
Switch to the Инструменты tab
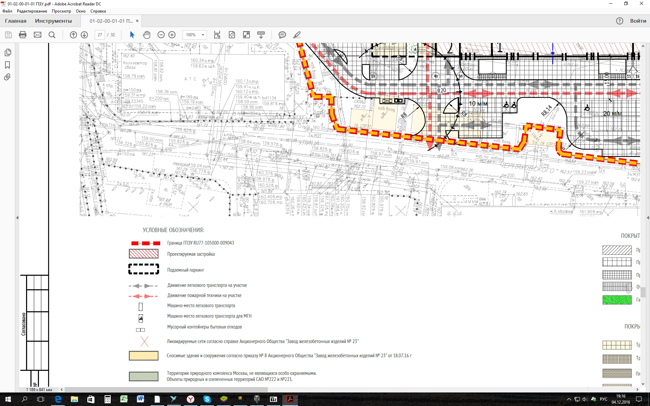(53, 21)
